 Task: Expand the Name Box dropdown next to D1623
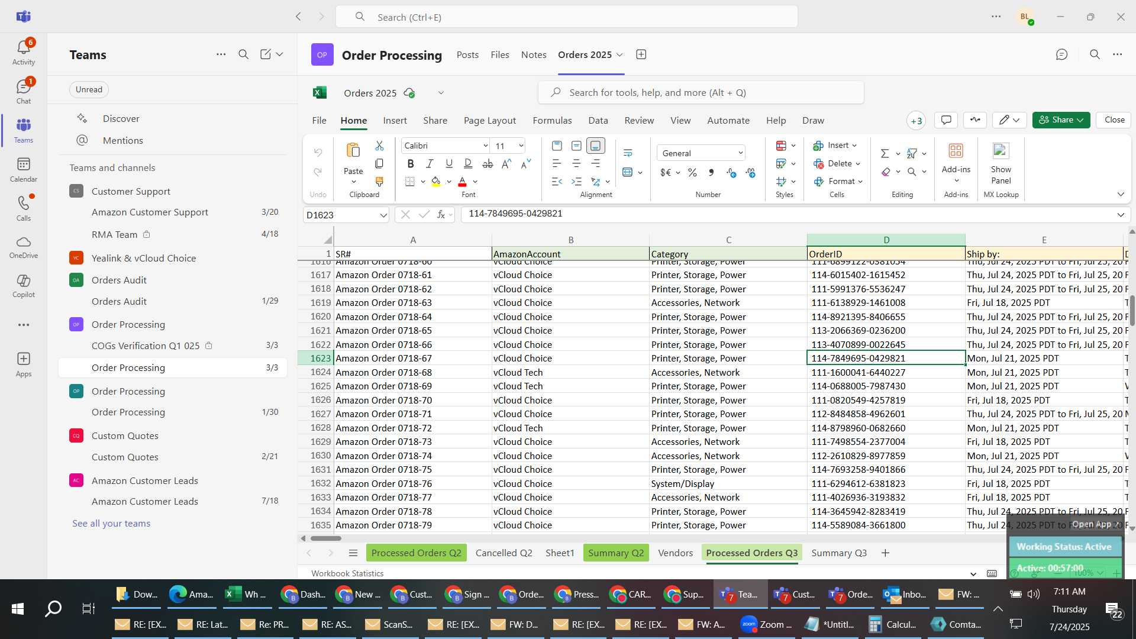click(x=383, y=215)
